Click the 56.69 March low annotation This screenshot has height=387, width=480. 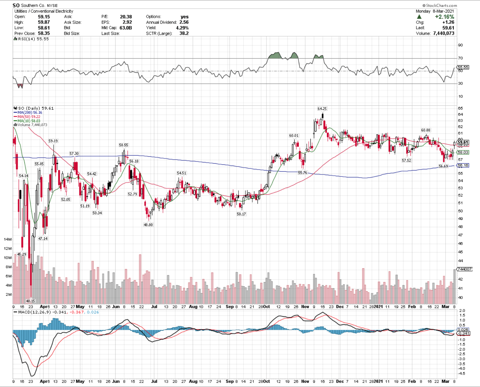pos(443,166)
